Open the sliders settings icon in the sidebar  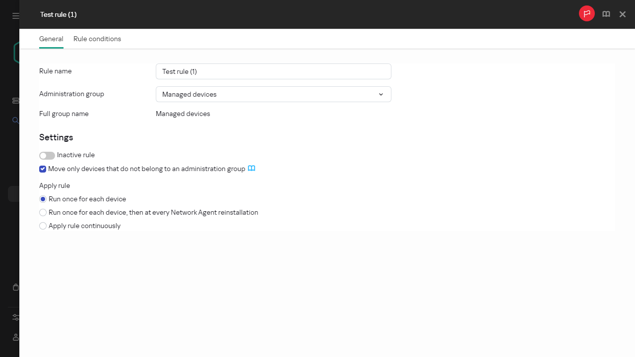tap(16, 317)
